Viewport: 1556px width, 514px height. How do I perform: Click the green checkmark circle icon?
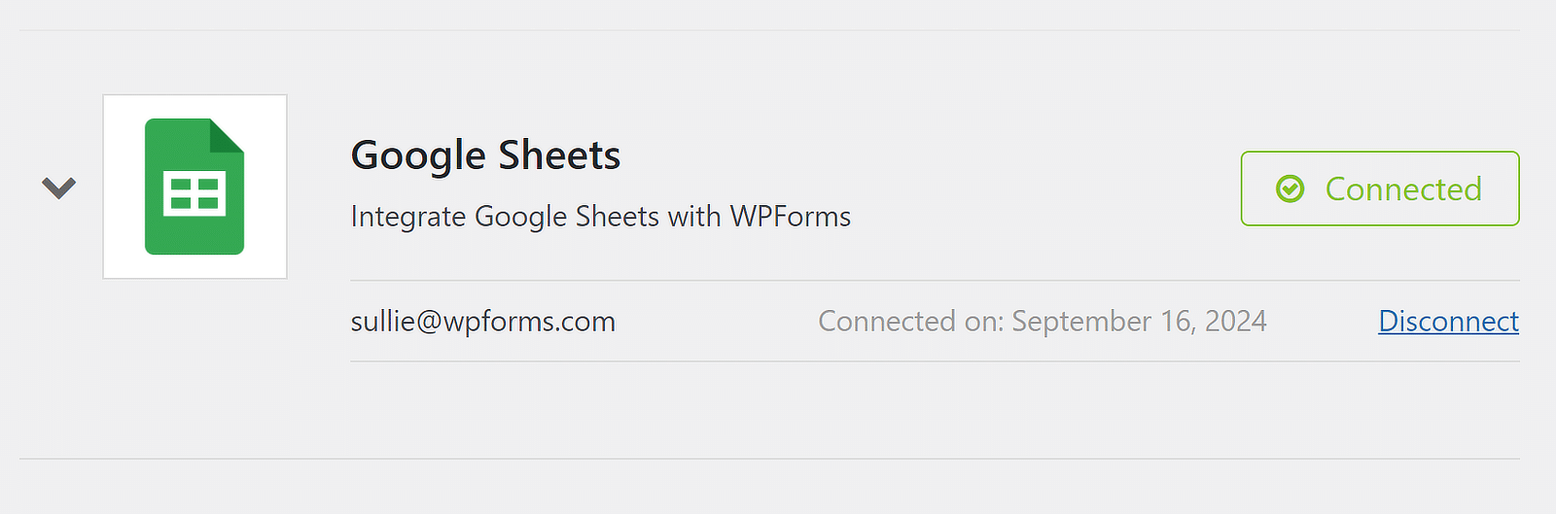(x=1290, y=188)
